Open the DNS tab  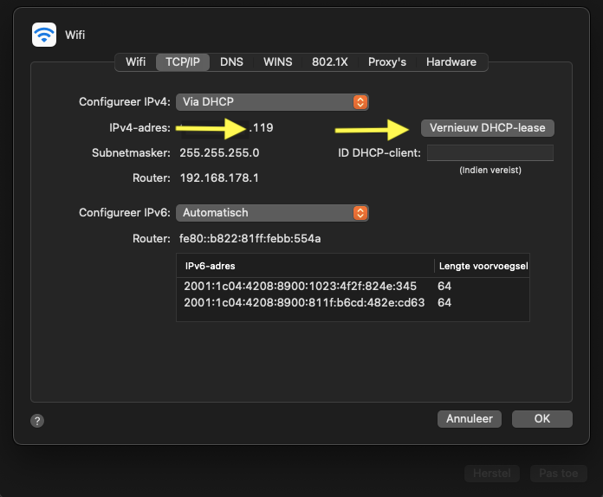point(231,62)
